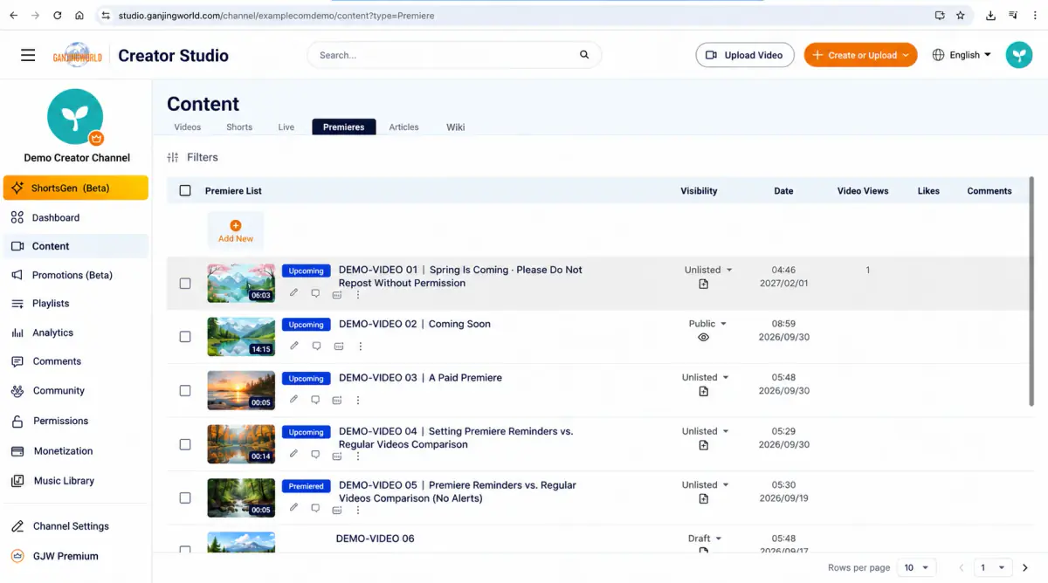The height and width of the screenshot is (583, 1048).
Task: Open ShortsGen (Beta) in sidebar
Action: pos(76,188)
